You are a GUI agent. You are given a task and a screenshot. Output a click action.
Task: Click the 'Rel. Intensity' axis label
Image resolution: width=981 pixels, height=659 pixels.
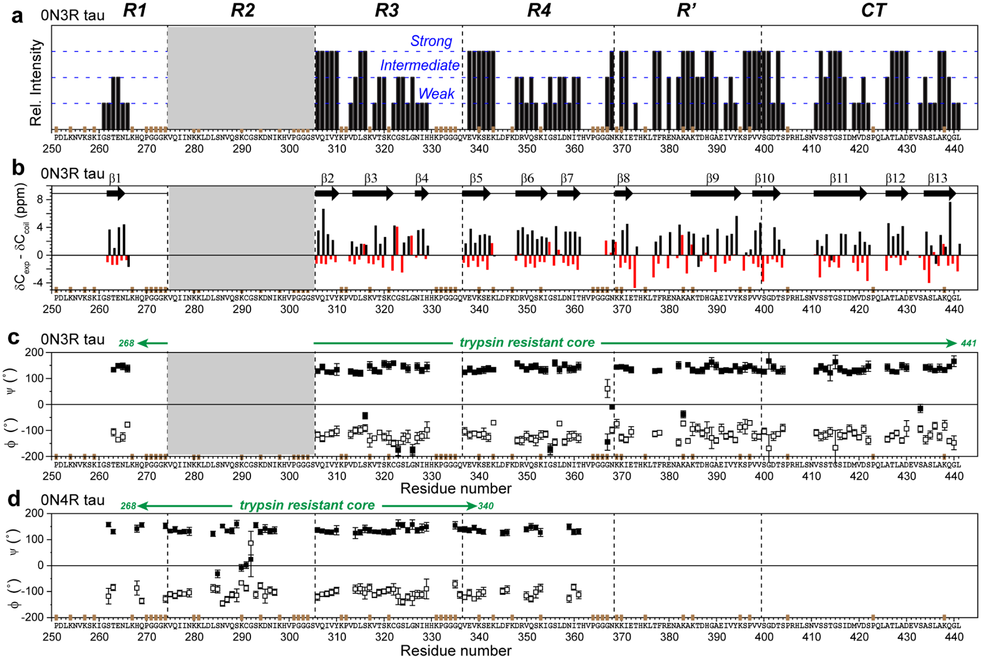click(36, 83)
